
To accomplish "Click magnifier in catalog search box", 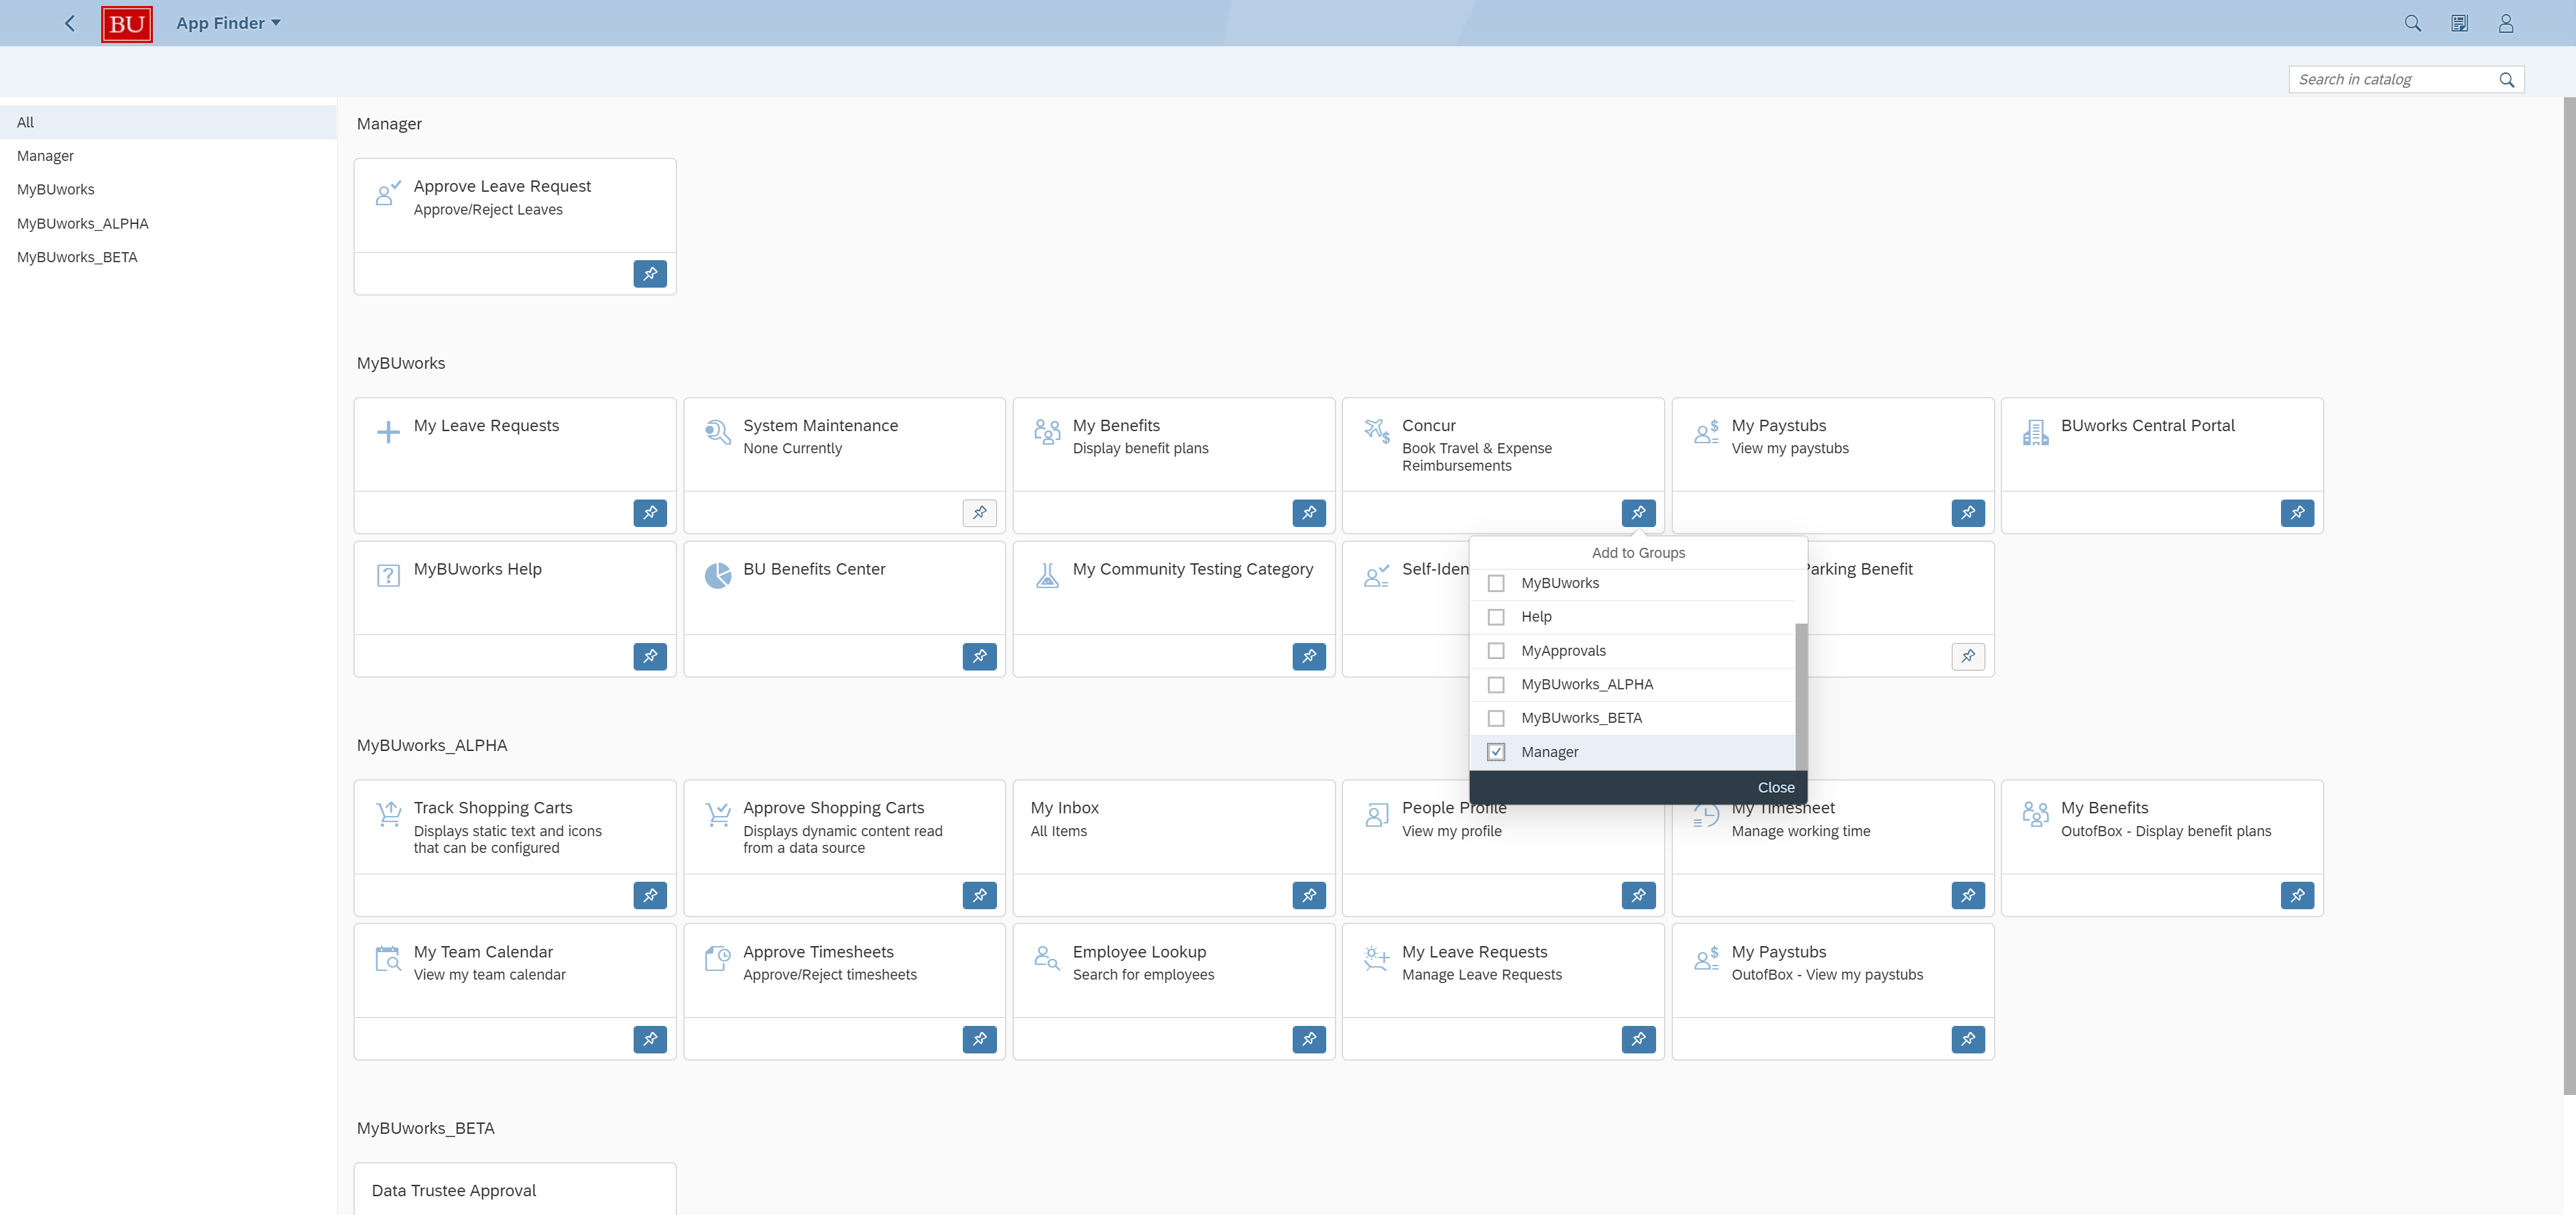I will [x=2506, y=80].
